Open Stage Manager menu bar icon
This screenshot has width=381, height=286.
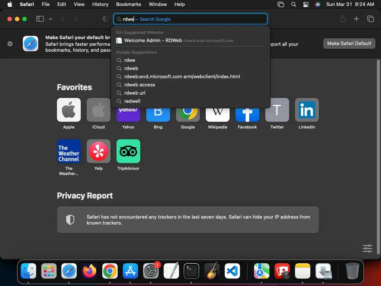click(x=281, y=4)
